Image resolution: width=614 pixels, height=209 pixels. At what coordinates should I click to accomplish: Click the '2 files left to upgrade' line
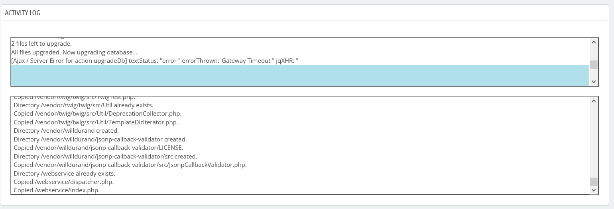tap(41, 44)
